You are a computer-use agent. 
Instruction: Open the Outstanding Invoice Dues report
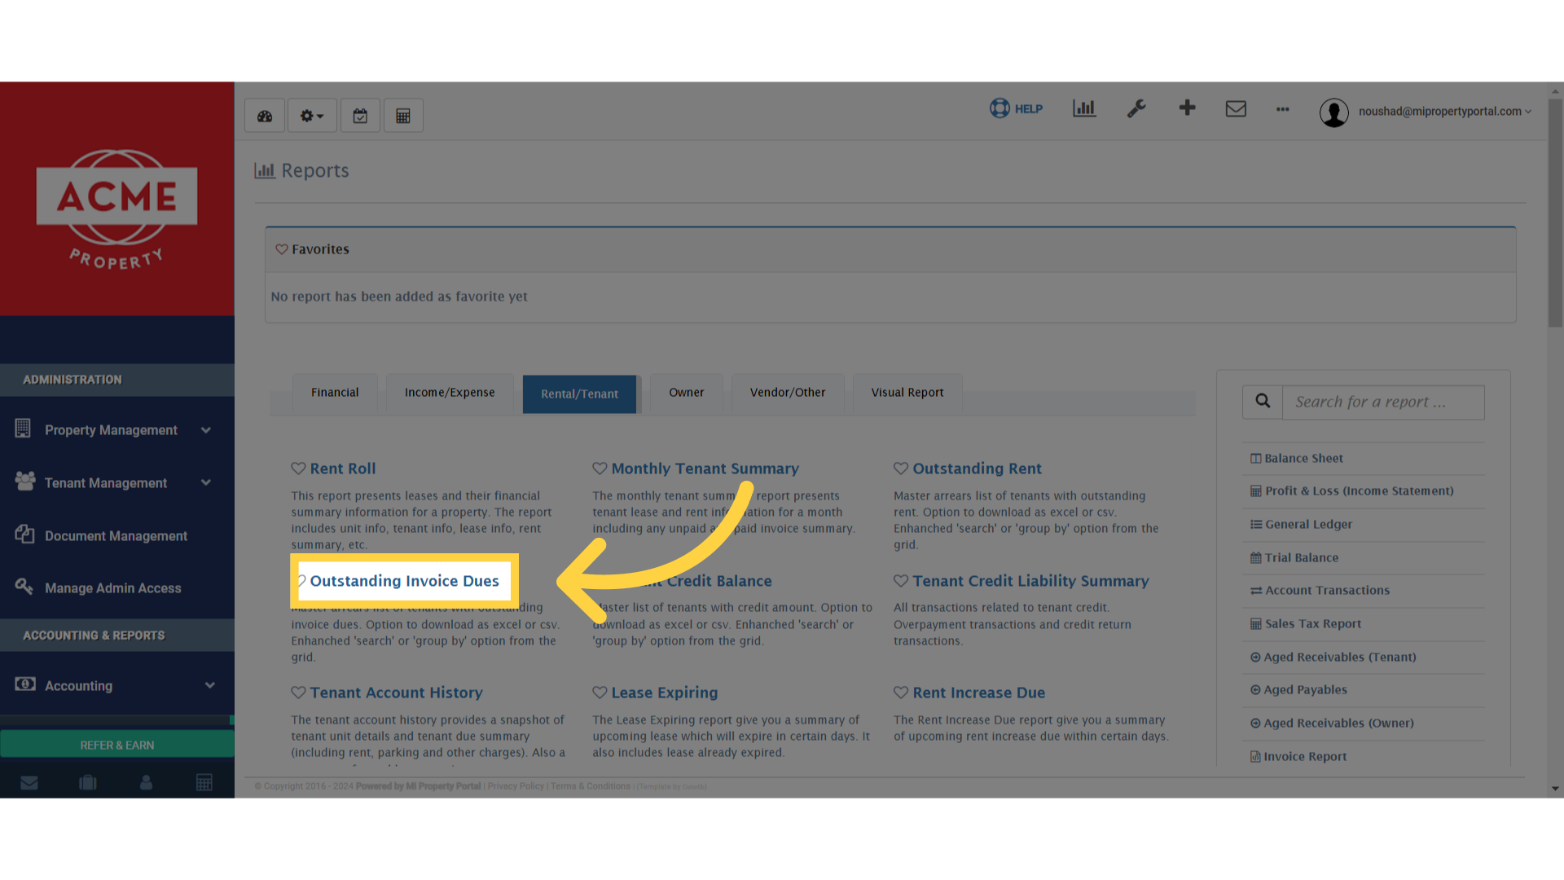coord(405,581)
